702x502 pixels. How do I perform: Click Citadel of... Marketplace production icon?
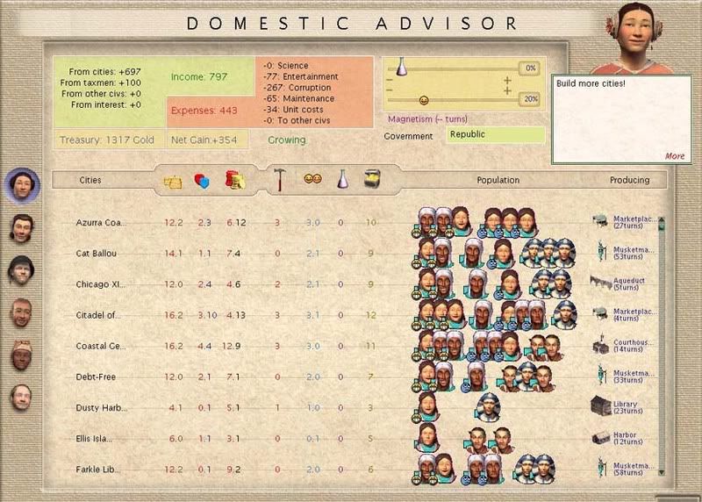tap(600, 313)
